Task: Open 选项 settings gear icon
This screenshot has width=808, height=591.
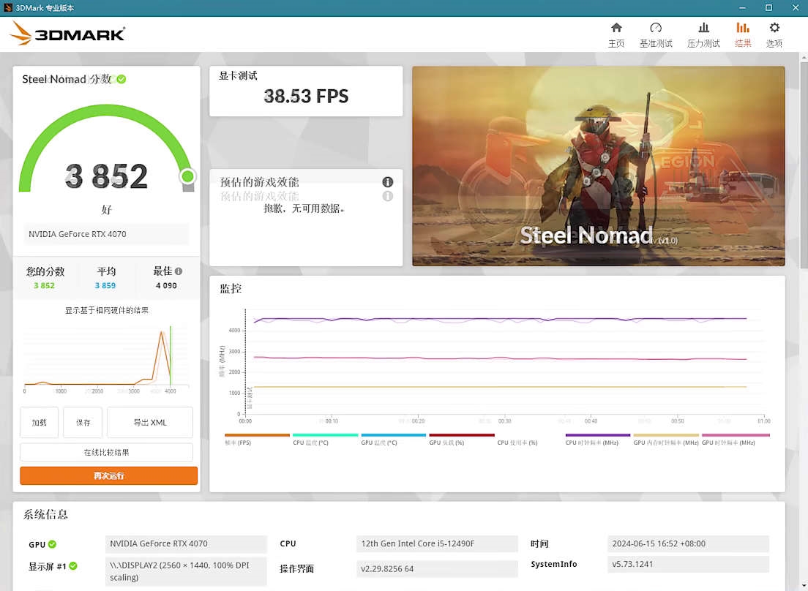Action: (774, 28)
